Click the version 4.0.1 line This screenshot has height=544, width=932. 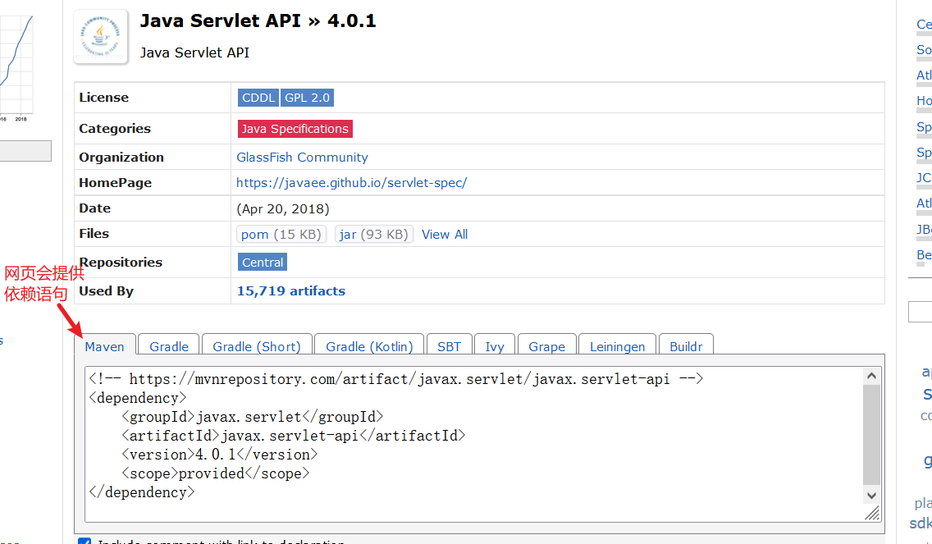(x=220, y=455)
